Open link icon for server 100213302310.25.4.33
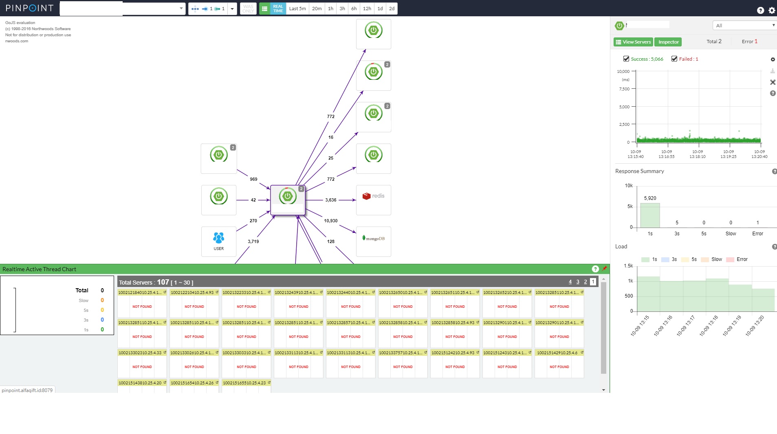777x434 pixels. pyautogui.click(x=165, y=353)
